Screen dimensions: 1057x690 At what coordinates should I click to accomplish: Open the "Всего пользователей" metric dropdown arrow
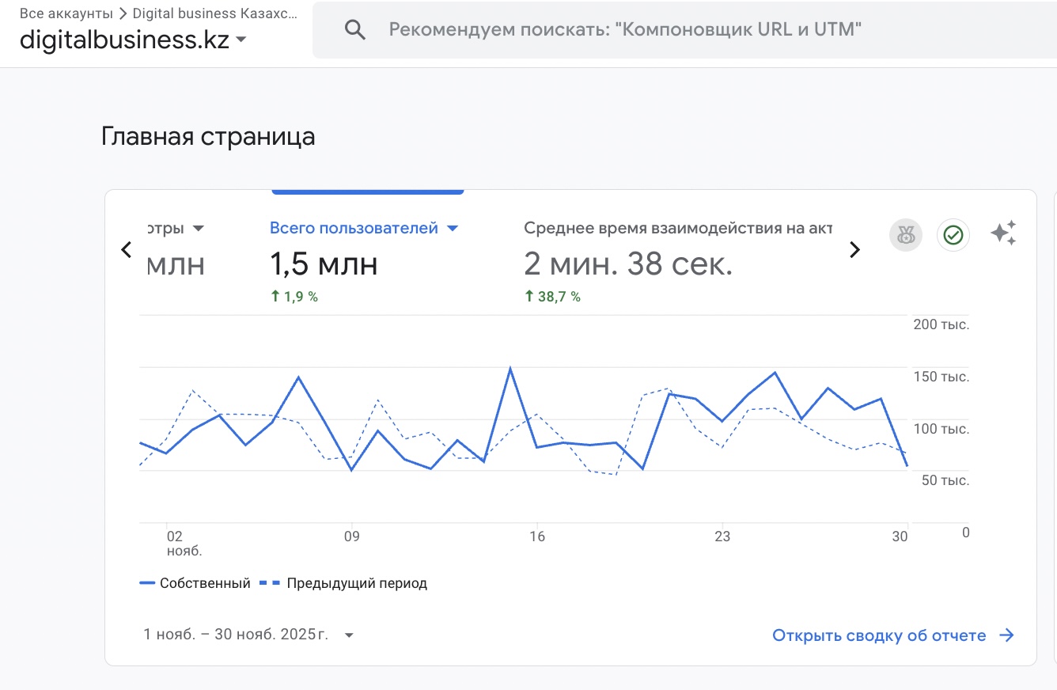(453, 229)
